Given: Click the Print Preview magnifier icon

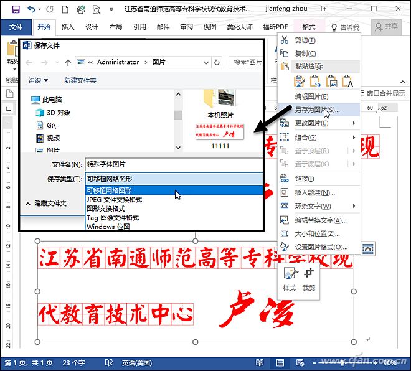Looking at the screenshot, I should point(96,10).
